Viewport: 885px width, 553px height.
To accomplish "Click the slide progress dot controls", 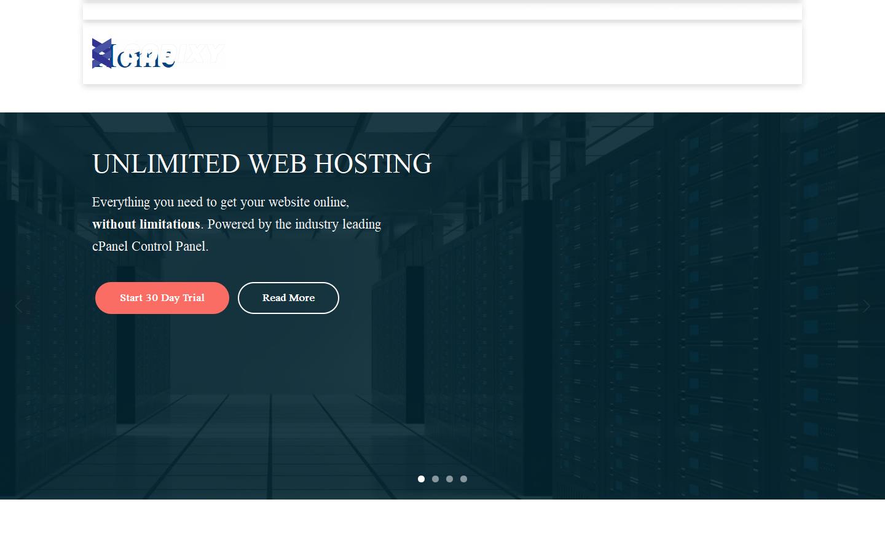I will point(442,479).
